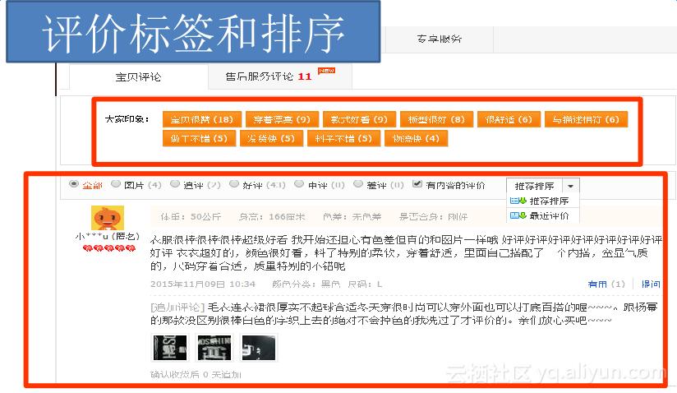Select the 中评 radio button
Image resolution: width=677 pixels, height=393 pixels.
(x=299, y=184)
